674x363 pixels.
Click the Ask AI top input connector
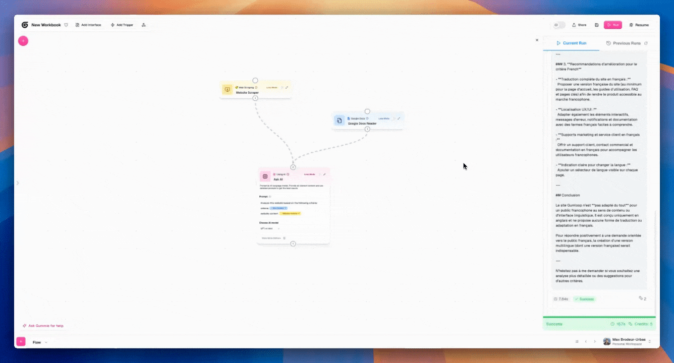[293, 167]
